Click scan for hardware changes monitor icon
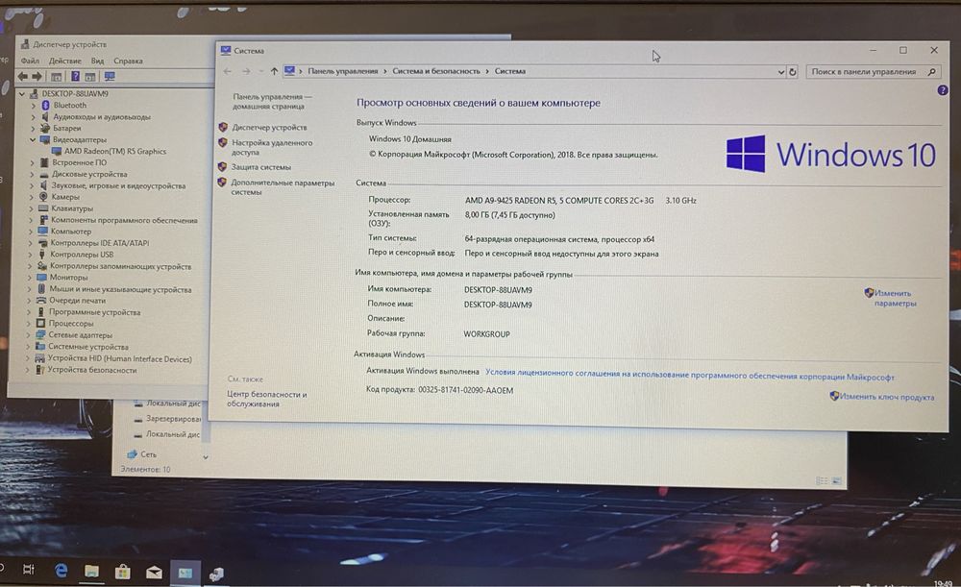 pyautogui.click(x=110, y=77)
